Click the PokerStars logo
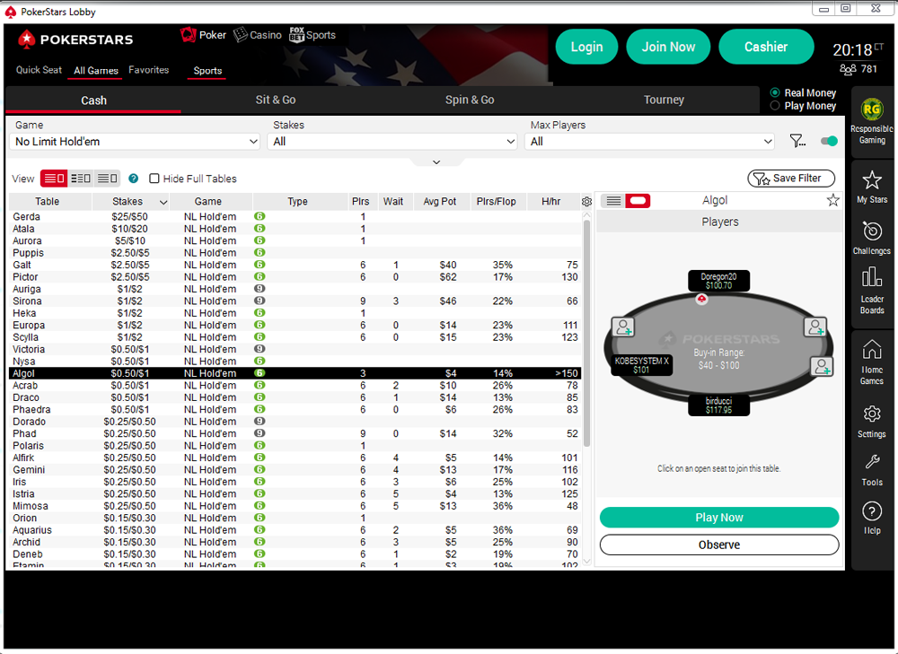 tap(75, 39)
